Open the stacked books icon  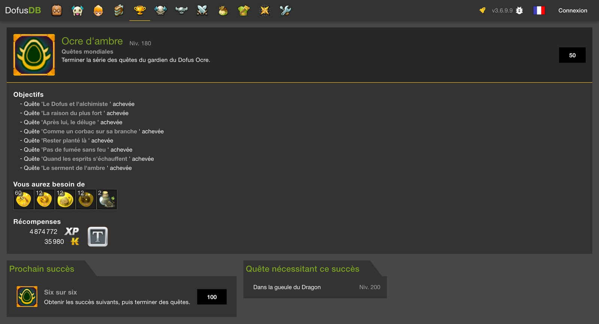click(x=119, y=10)
